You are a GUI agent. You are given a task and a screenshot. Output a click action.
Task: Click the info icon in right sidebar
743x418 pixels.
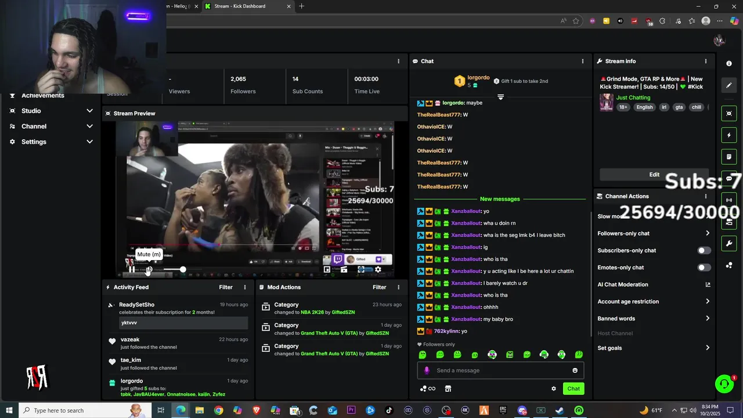click(x=729, y=64)
